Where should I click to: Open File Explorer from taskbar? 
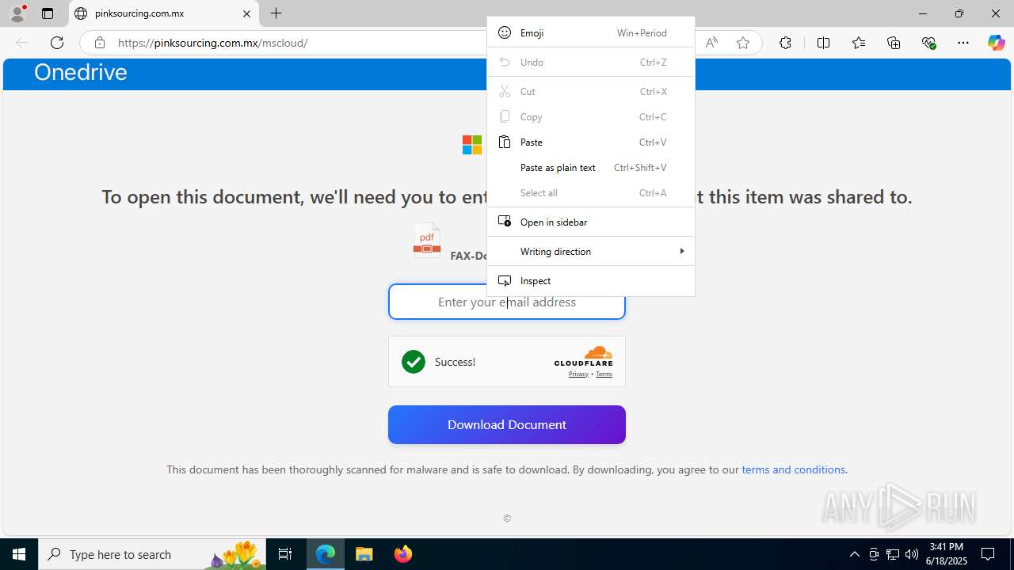coord(364,554)
